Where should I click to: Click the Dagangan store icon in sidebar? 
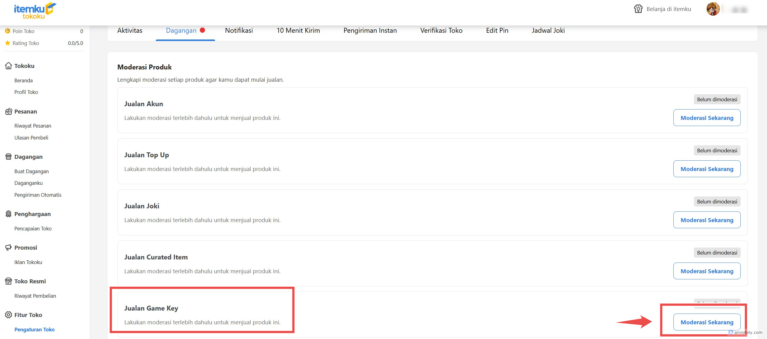pos(9,157)
